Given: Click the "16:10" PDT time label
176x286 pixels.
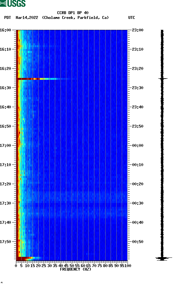Looking at the screenshot, I should pyautogui.click(x=5, y=49).
